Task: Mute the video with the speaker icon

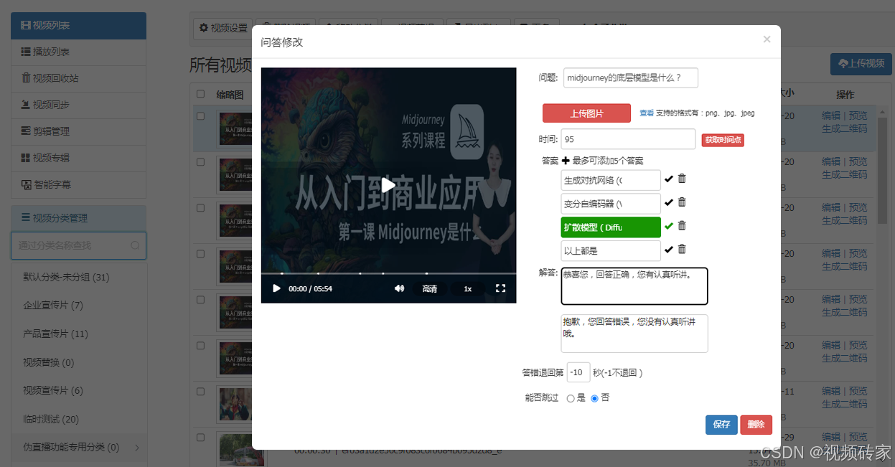Action: (x=399, y=288)
